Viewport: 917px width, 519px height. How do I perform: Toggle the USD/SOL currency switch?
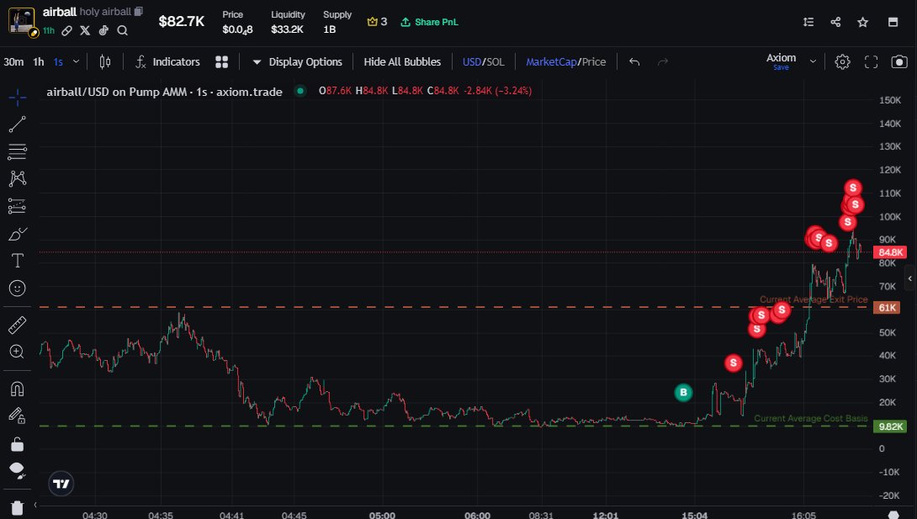[x=483, y=62]
